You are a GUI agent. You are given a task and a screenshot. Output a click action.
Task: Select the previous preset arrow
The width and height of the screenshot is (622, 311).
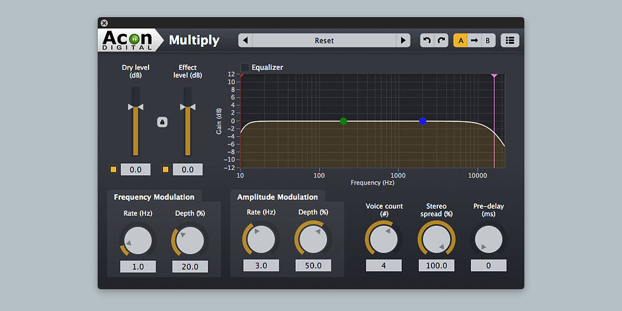[x=245, y=41]
